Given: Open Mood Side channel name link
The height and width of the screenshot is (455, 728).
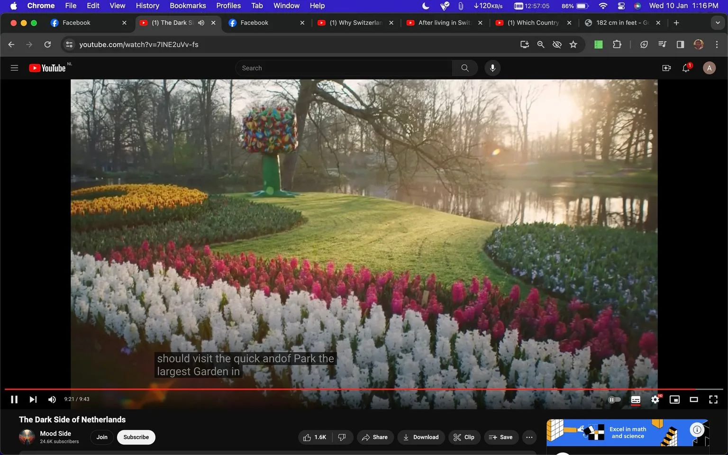Looking at the screenshot, I should (x=55, y=433).
